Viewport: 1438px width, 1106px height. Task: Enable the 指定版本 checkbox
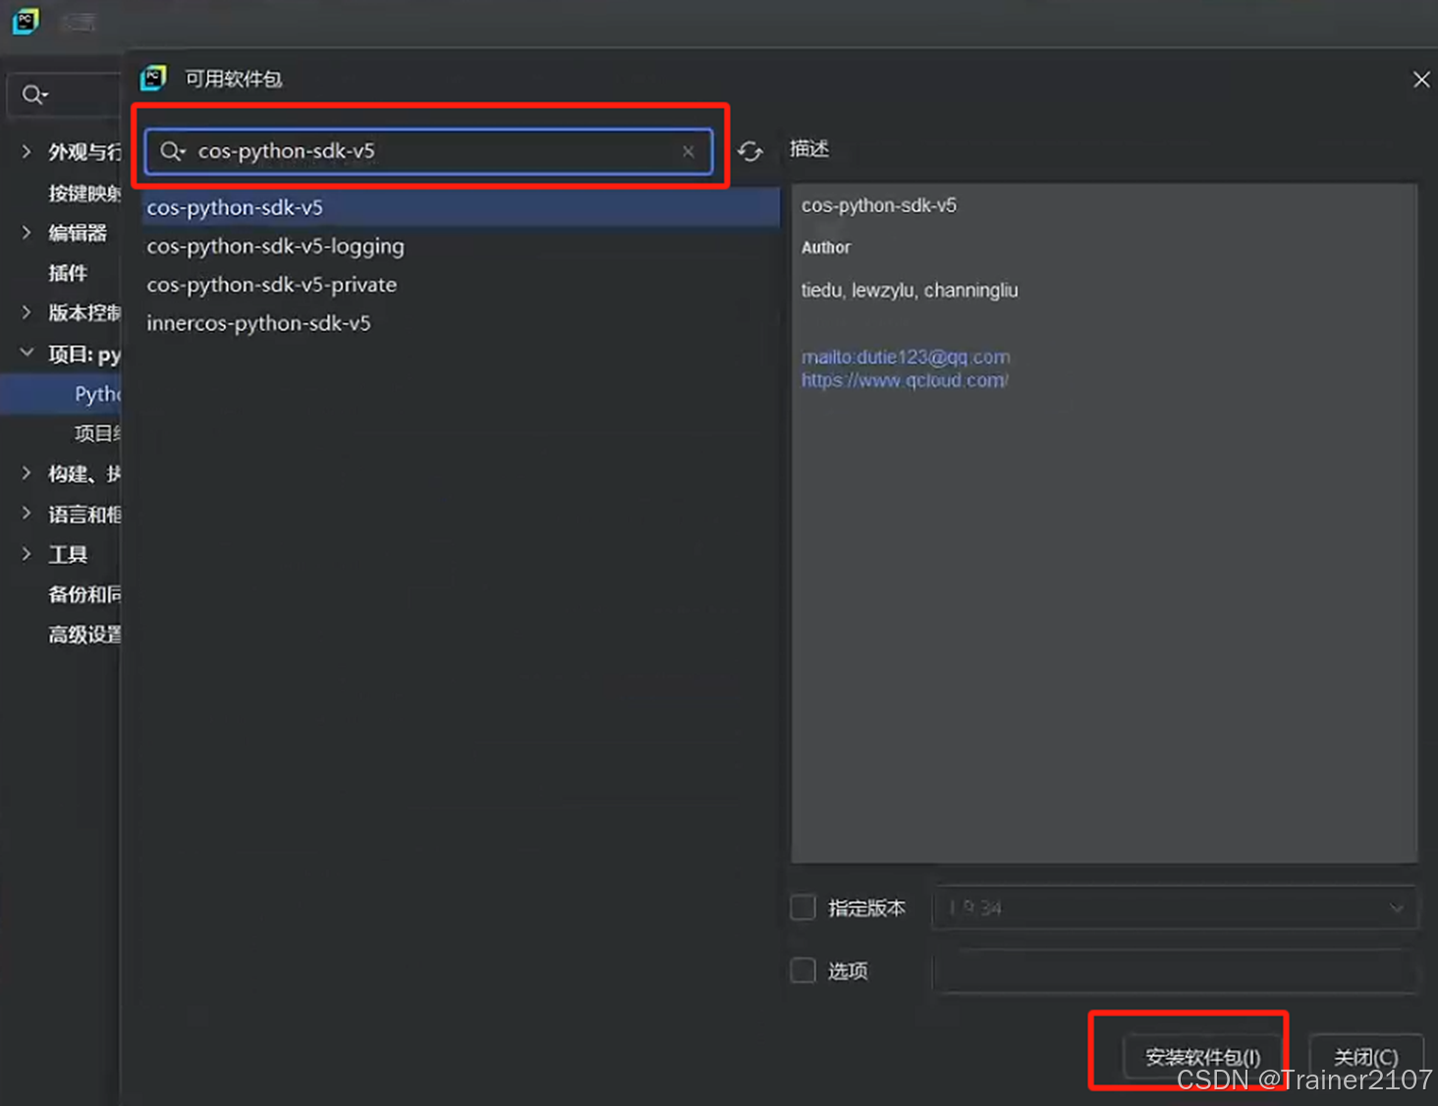[x=802, y=908]
